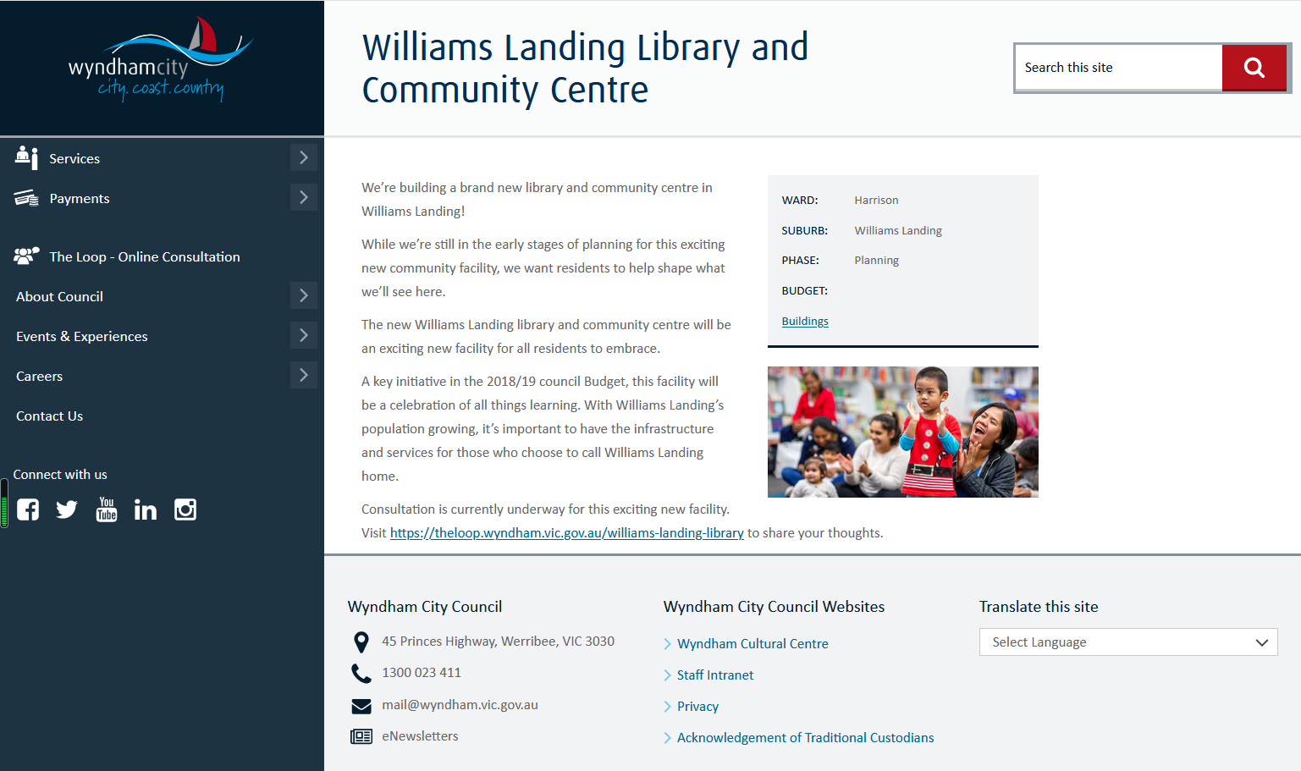Expand Events & Experiences chevron
1301x771 pixels.
coord(304,335)
